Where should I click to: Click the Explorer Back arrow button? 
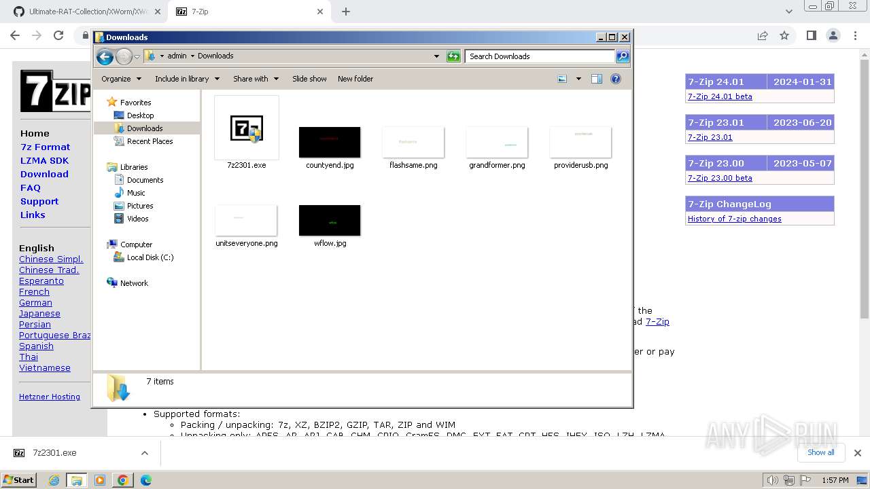point(105,56)
